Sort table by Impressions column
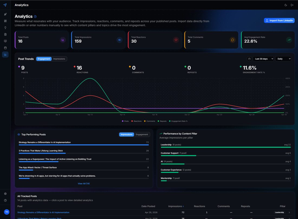 [176, 206]
